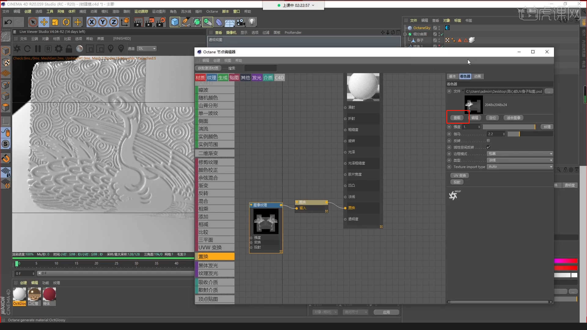Click the 适合图像 button
This screenshot has width=587, height=330.
pos(513,118)
